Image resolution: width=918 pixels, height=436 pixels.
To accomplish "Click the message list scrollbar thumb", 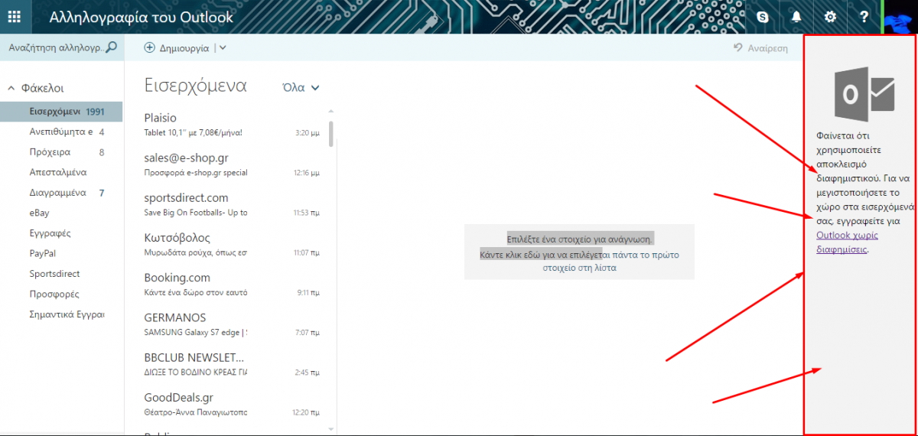I will click(x=330, y=133).
